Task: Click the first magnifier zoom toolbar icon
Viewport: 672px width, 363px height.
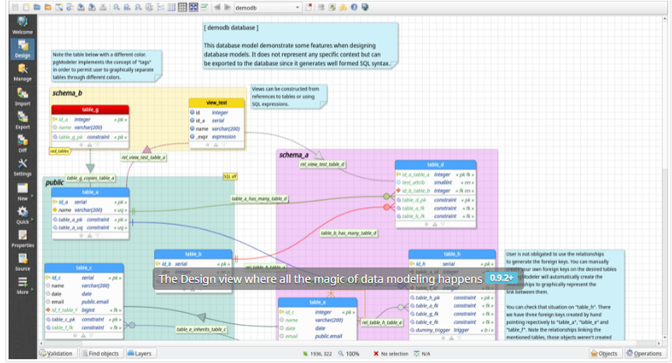Action: click(116, 7)
